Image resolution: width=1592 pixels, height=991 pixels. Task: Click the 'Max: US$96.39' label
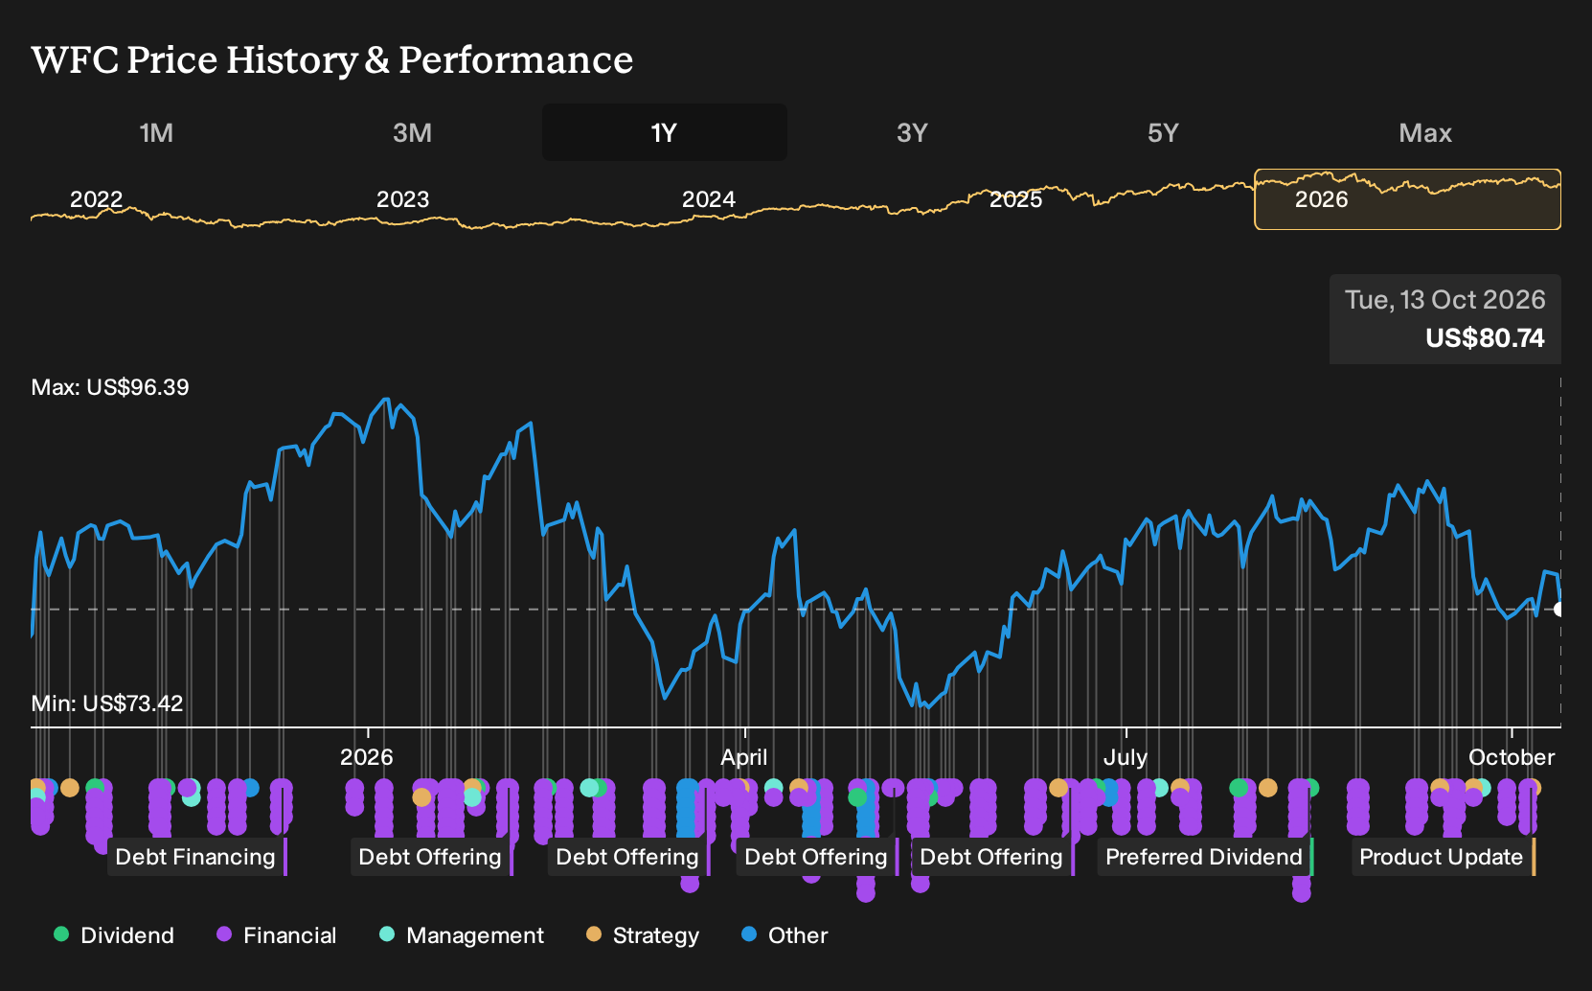coord(110,387)
